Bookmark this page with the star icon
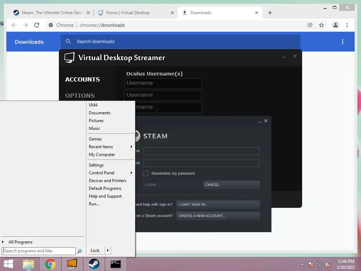This screenshot has height=271, width=361. coord(322,25)
